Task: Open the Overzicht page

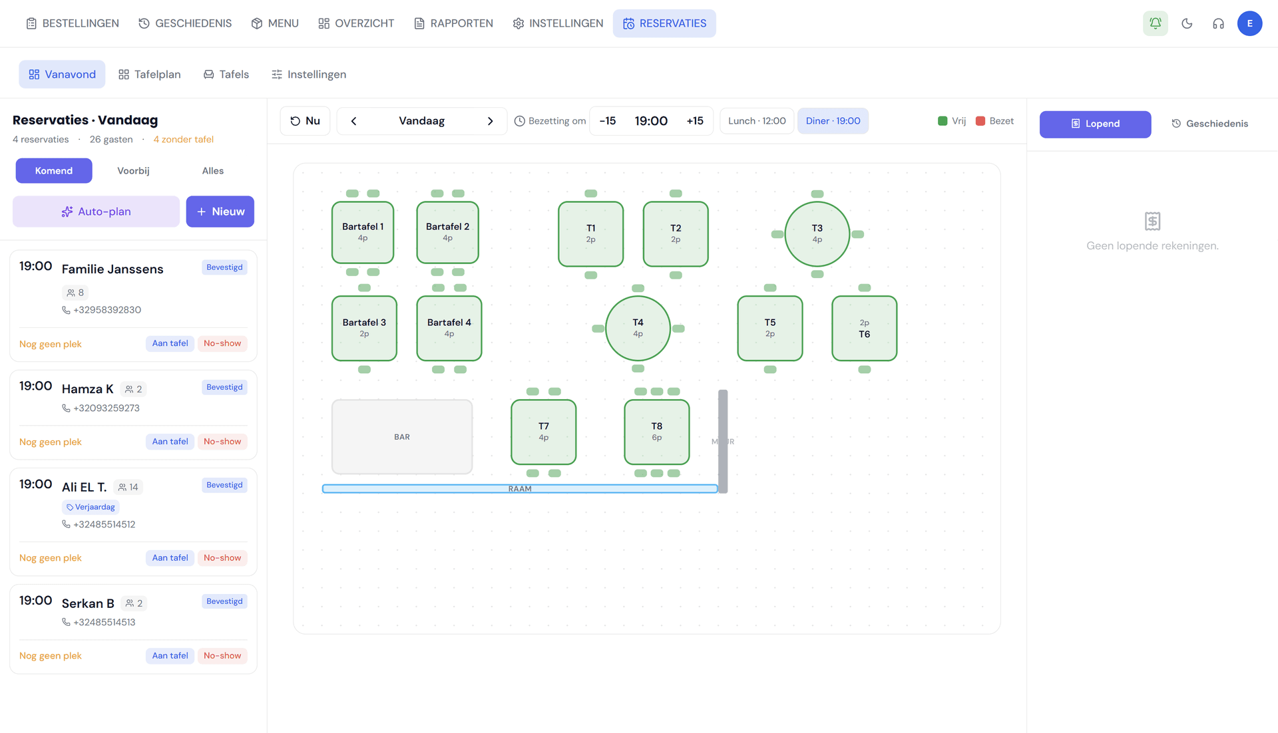Action: coord(356,23)
